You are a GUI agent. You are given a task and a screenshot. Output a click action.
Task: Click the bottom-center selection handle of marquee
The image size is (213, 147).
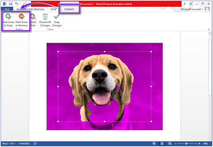coord(105,121)
